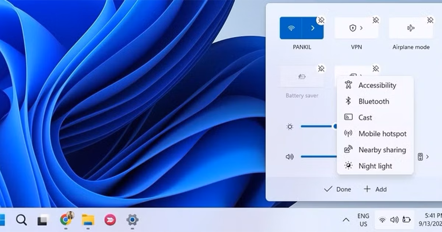Click the tray speaker icon
Viewport: 442px width, 232px height.
(394, 220)
